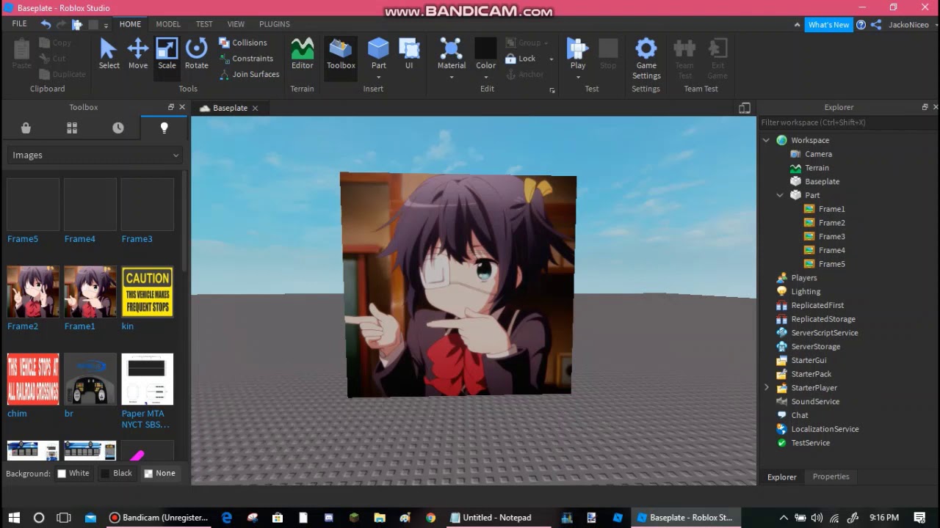Open the Cortana search circle
This screenshot has width=940, height=528.
click(39, 517)
